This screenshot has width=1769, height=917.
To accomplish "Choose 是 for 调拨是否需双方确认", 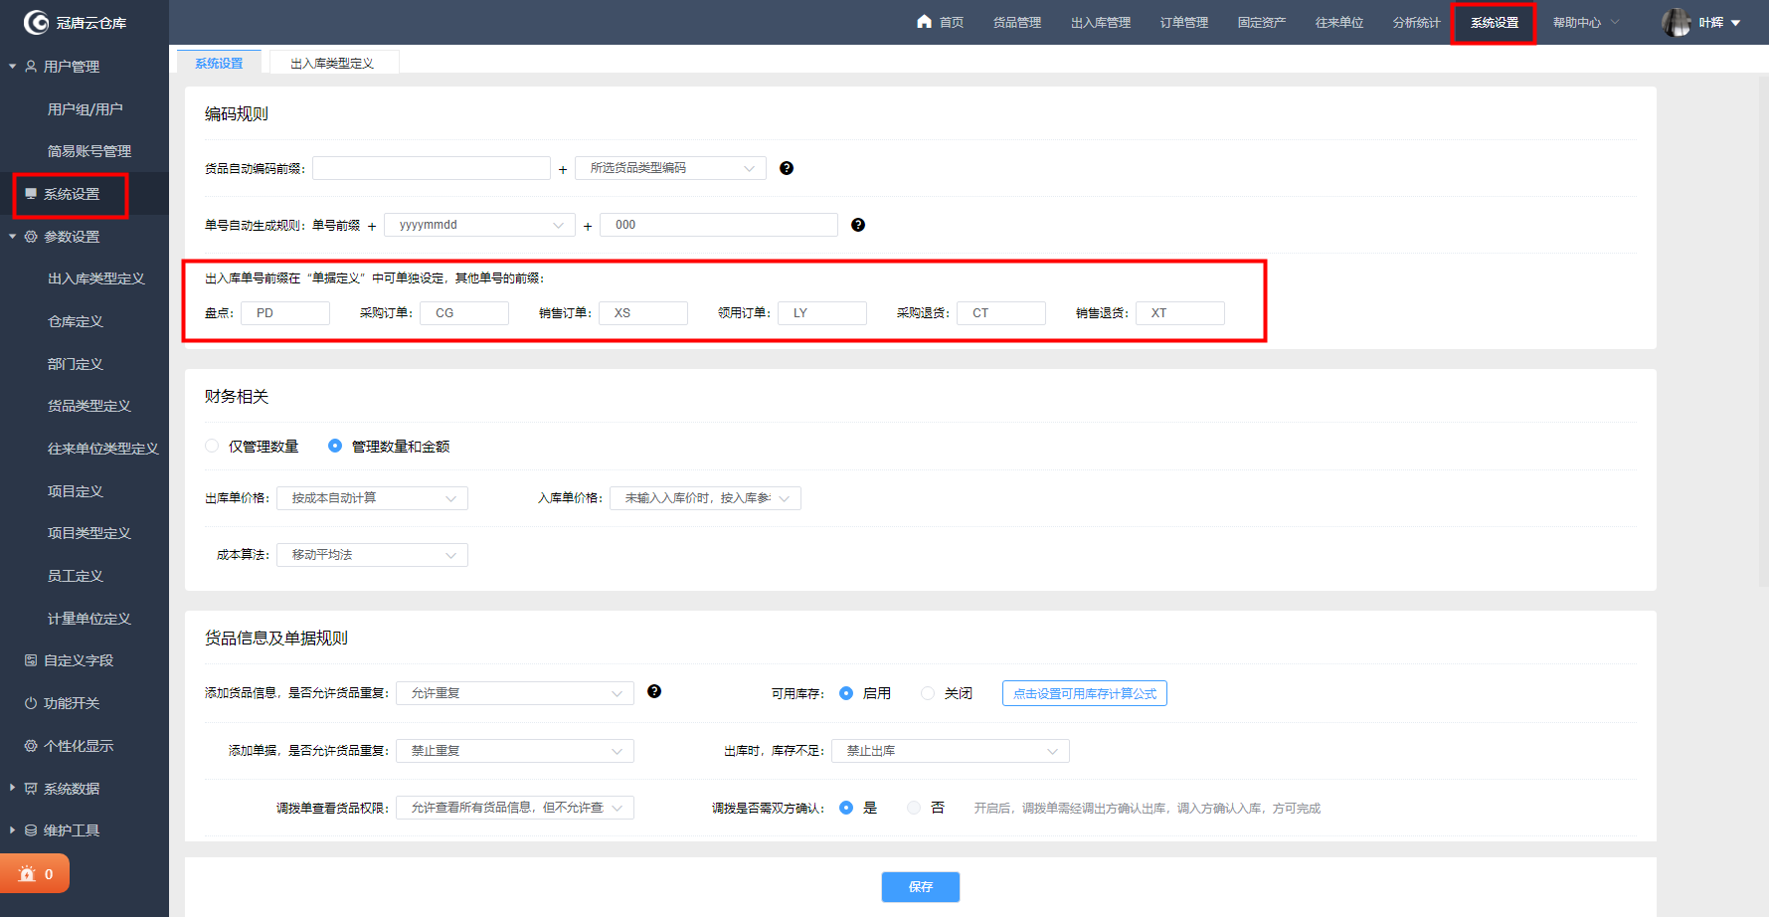I will click(x=846, y=808).
